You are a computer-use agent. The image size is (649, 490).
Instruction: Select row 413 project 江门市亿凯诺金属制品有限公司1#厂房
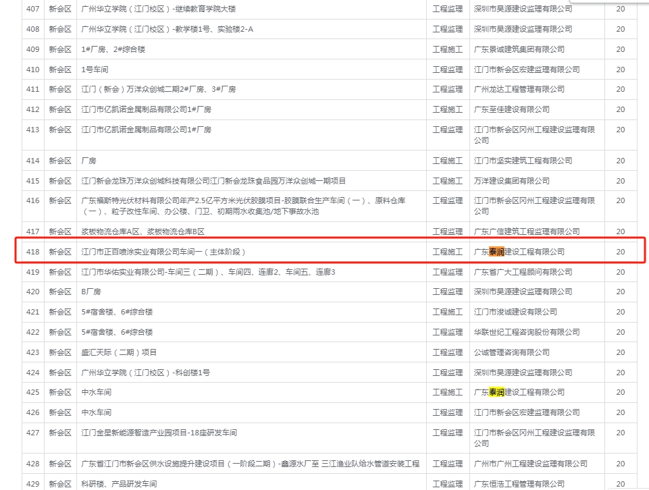[x=146, y=130]
